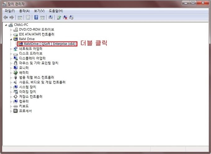Open the 동작(A) menu
Image resolution: width=211 pixels, height=154 pixels.
click(24, 11)
